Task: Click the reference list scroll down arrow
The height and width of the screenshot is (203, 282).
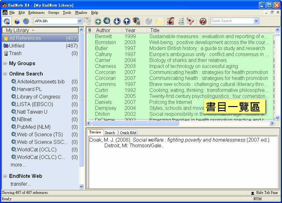Action: point(277,118)
